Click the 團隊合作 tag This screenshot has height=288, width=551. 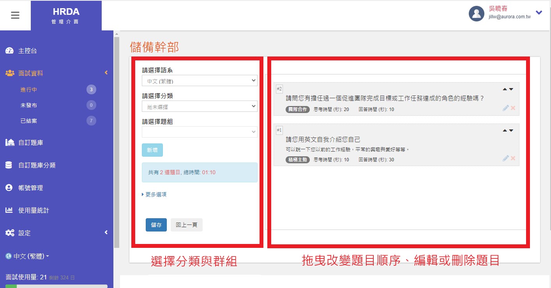(x=298, y=110)
